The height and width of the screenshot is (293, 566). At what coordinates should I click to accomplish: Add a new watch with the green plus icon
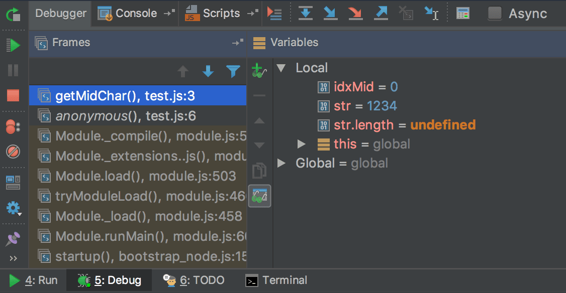(257, 70)
